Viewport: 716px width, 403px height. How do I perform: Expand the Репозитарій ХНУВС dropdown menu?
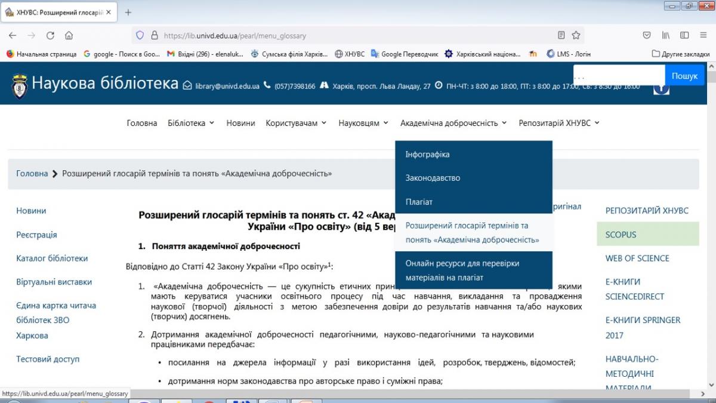559,123
